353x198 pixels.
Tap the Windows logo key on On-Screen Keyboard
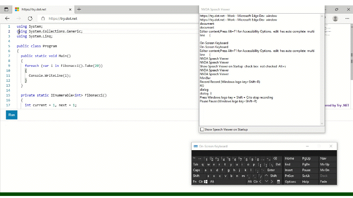click(x=206, y=182)
